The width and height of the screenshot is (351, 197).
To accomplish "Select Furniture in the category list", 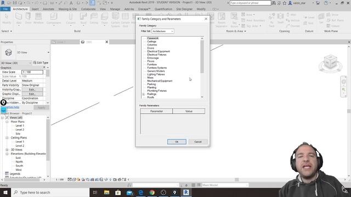I will (x=152, y=65).
